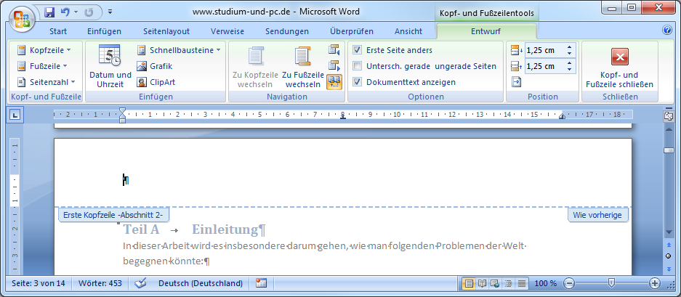Go to next page double arrow
The width and height of the screenshot is (681, 297).
click(x=669, y=269)
